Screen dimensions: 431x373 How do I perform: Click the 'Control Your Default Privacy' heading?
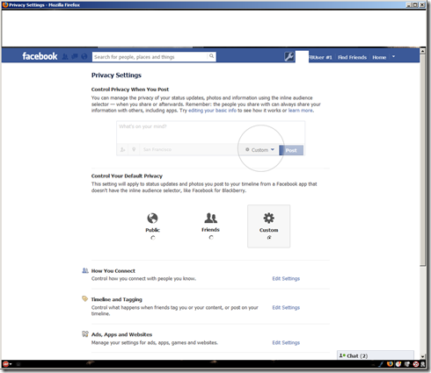[127, 176]
